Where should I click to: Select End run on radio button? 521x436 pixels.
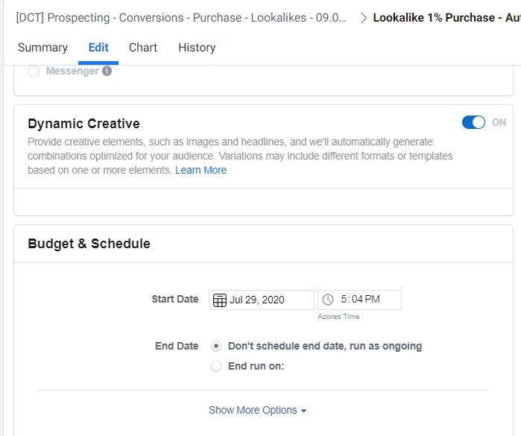coord(216,366)
